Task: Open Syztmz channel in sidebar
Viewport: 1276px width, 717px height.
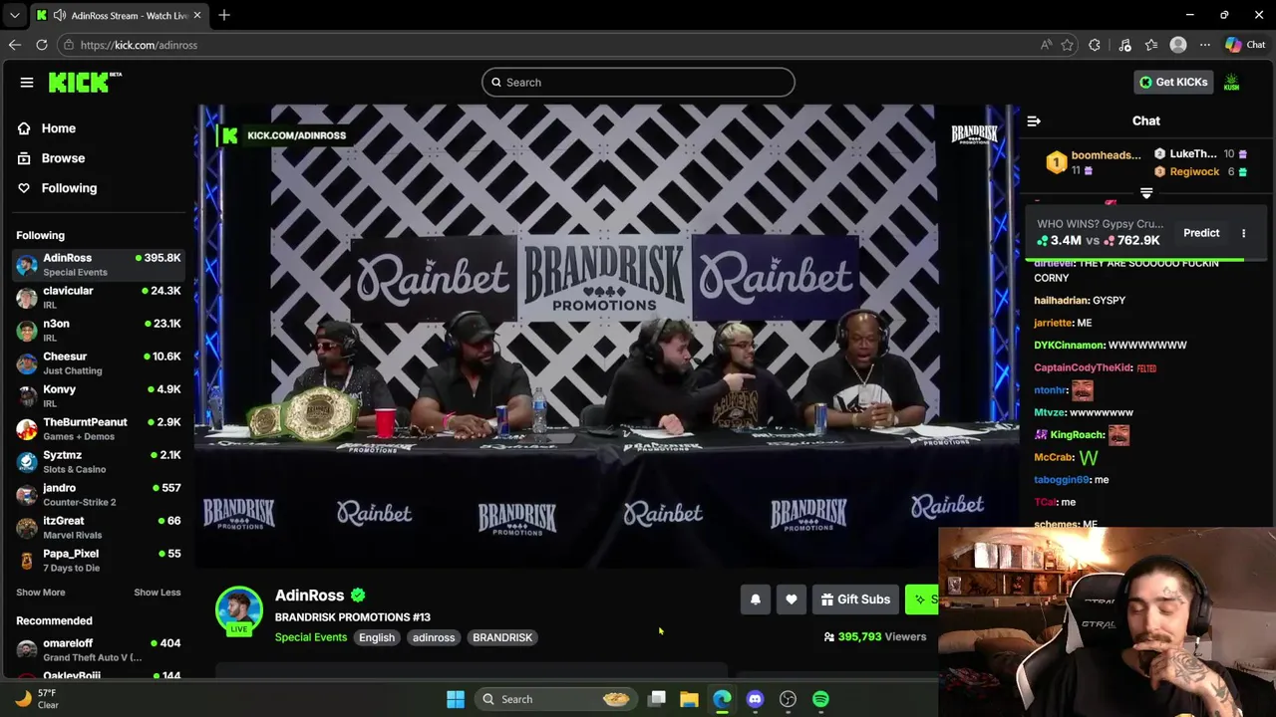Action: 98,462
